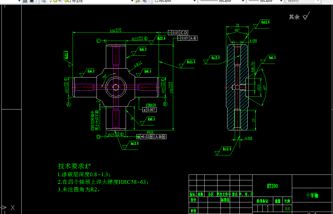
Task: Select the 年、月、日 title block cell
Action: 246,194
